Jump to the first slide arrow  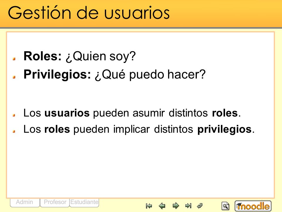(149, 206)
